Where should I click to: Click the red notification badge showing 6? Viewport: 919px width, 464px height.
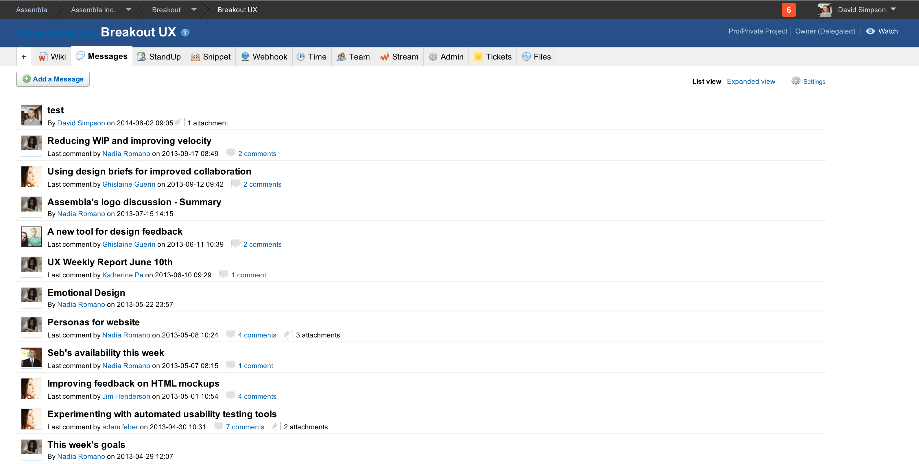[x=788, y=10]
